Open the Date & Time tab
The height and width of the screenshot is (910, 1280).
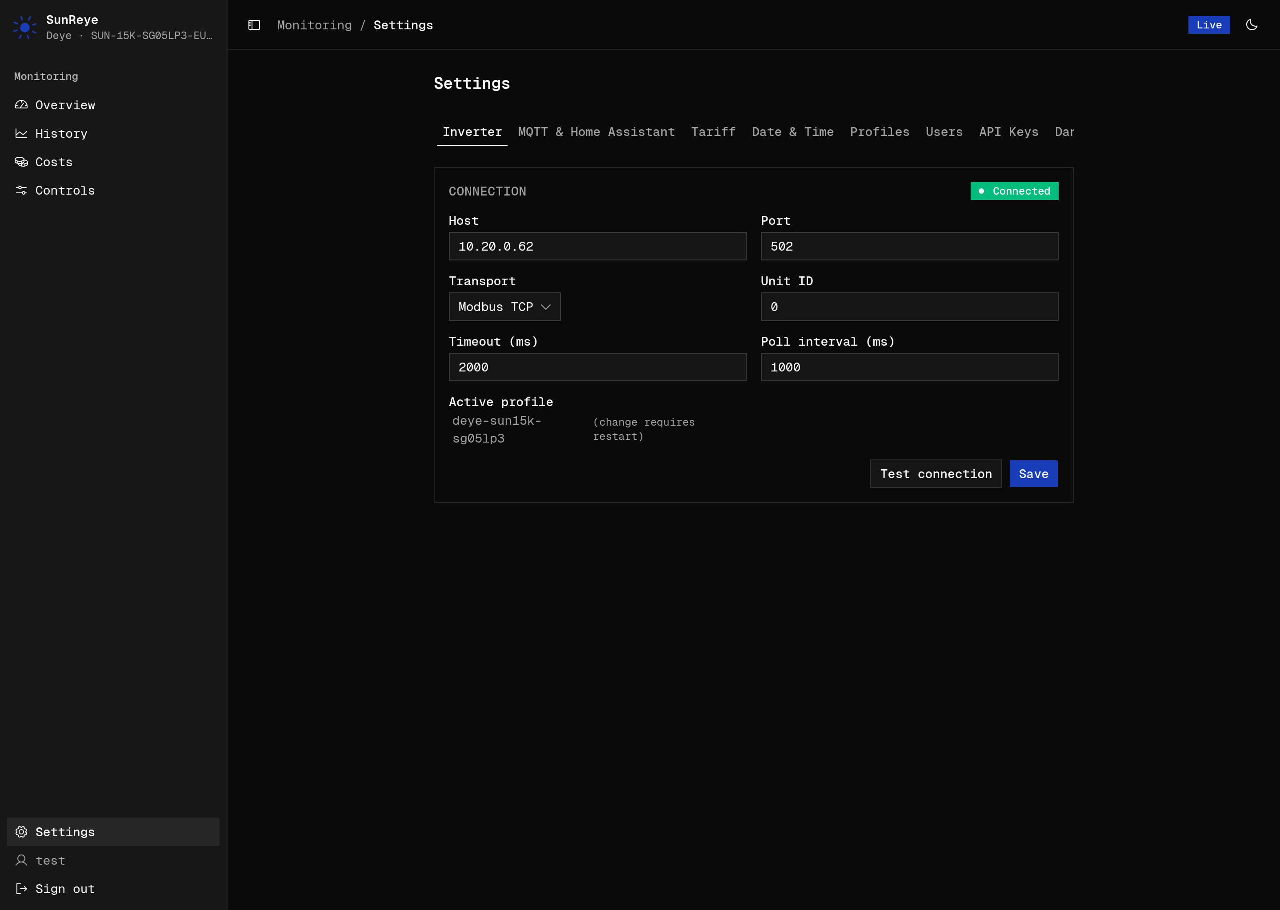pos(792,132)
